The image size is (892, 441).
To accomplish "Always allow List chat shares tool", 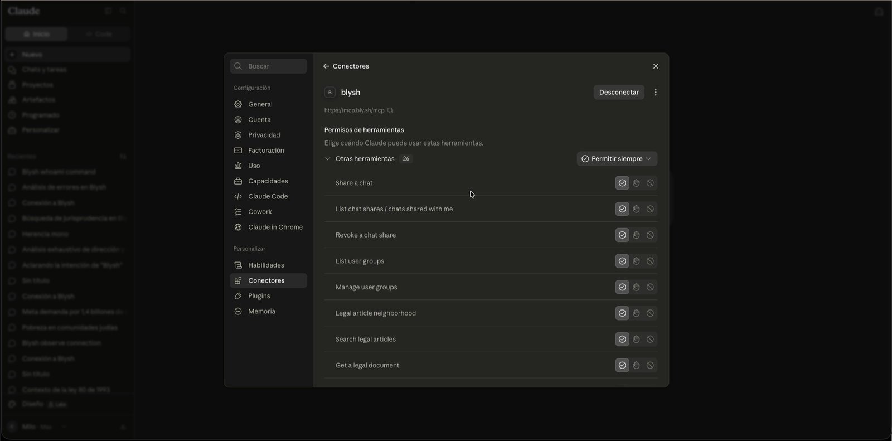I will (x=622, y=209).
